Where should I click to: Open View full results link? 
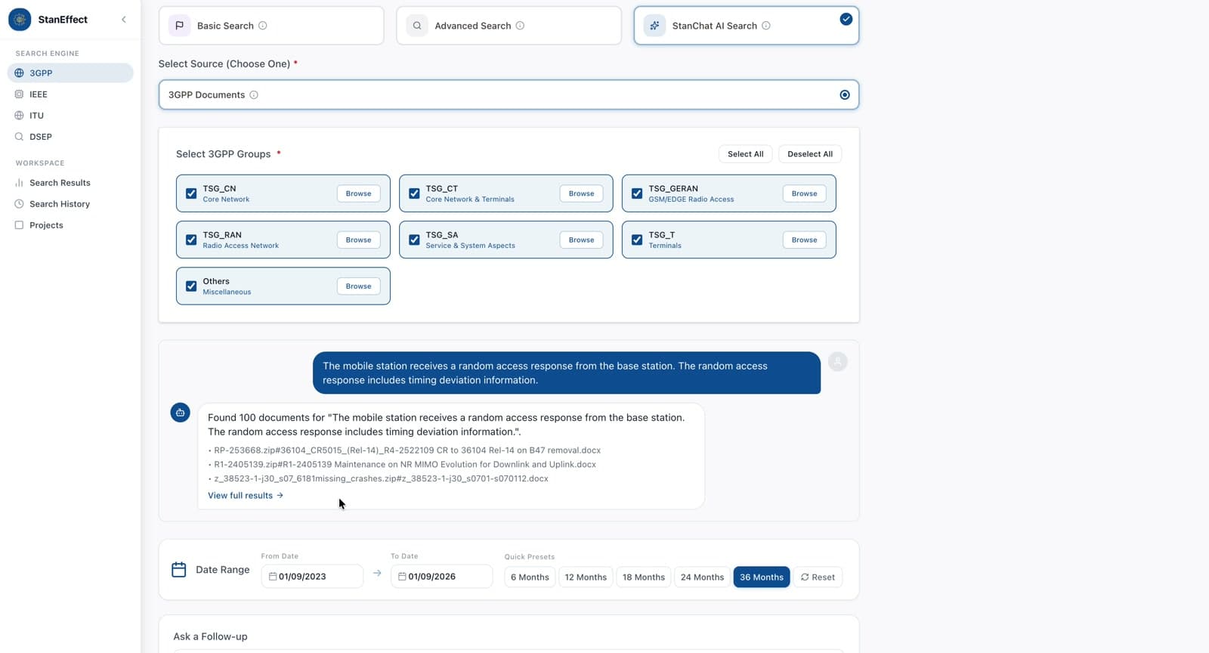point(246,496)
